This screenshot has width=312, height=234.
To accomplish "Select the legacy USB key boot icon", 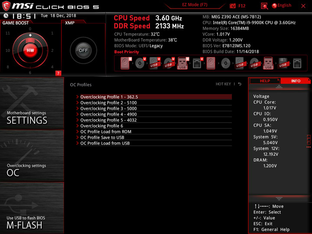I will (268, 63).
